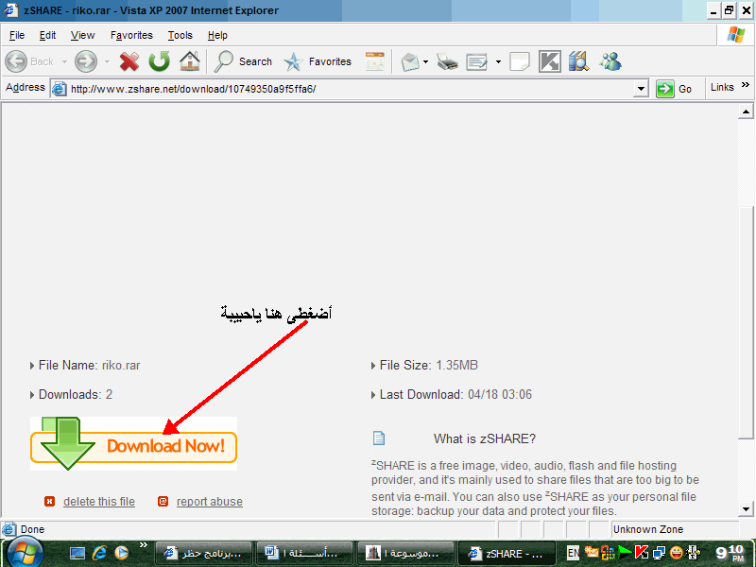Click the document icon beside What is zSHARE?

tap(379, 438)
